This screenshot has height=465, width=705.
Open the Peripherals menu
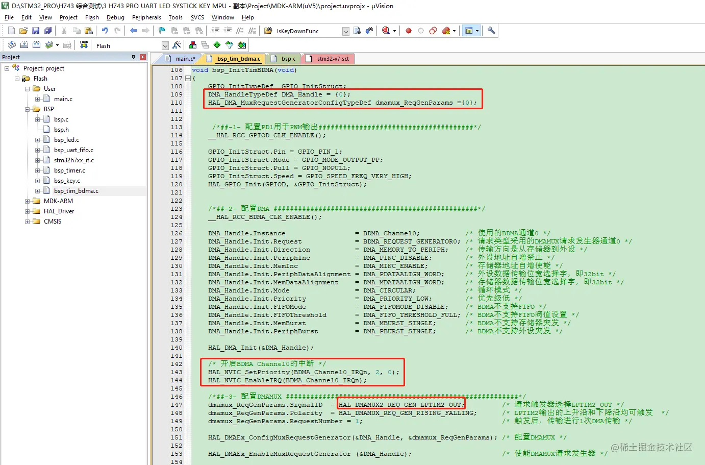tap(146, 17)
